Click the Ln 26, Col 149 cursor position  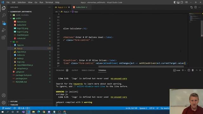pyautogui.click(x=131, y=108)
